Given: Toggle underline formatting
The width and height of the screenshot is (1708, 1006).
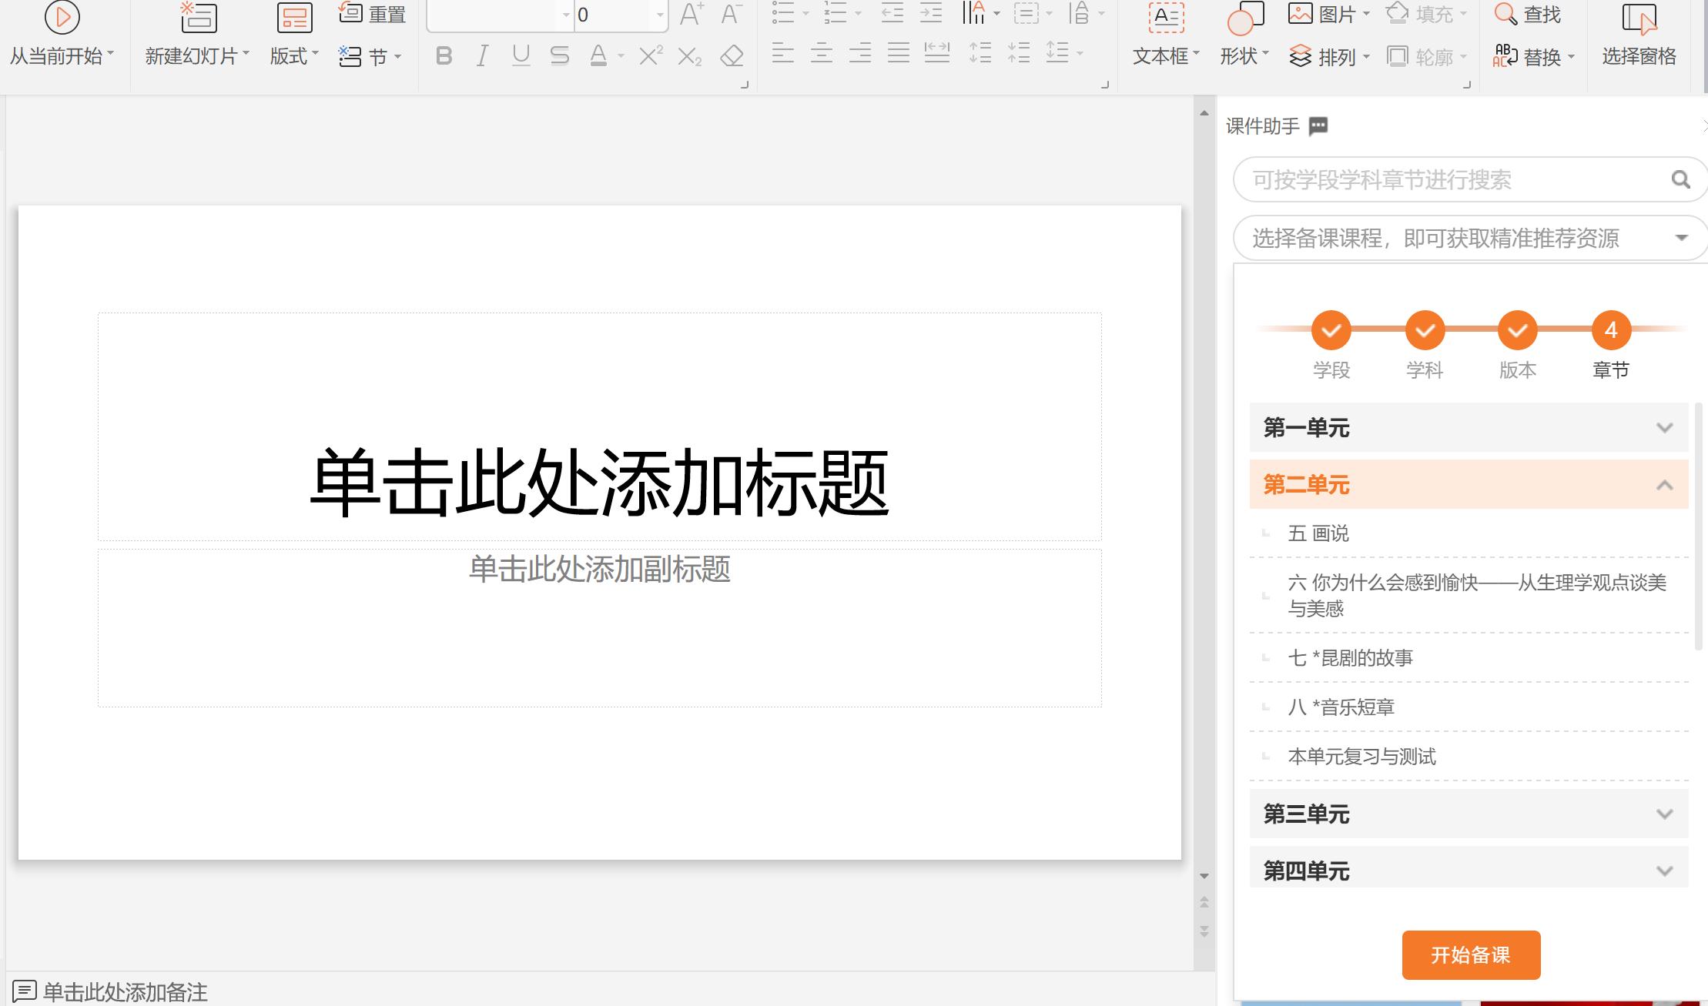Looking at the screenshot, I should (521, 55).
